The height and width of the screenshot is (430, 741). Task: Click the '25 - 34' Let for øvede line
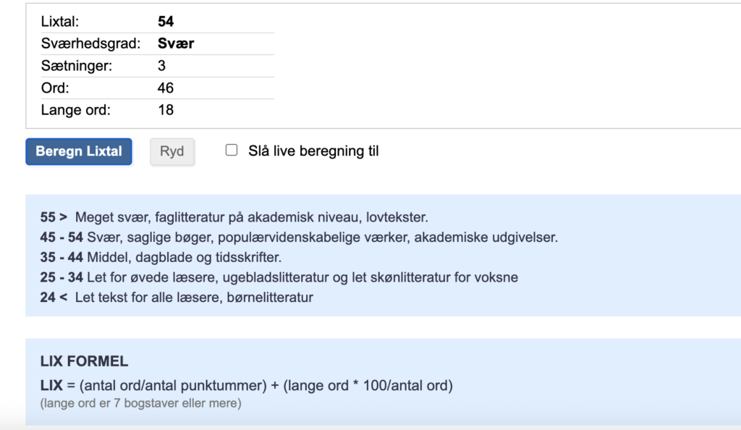tap(279, 277)
